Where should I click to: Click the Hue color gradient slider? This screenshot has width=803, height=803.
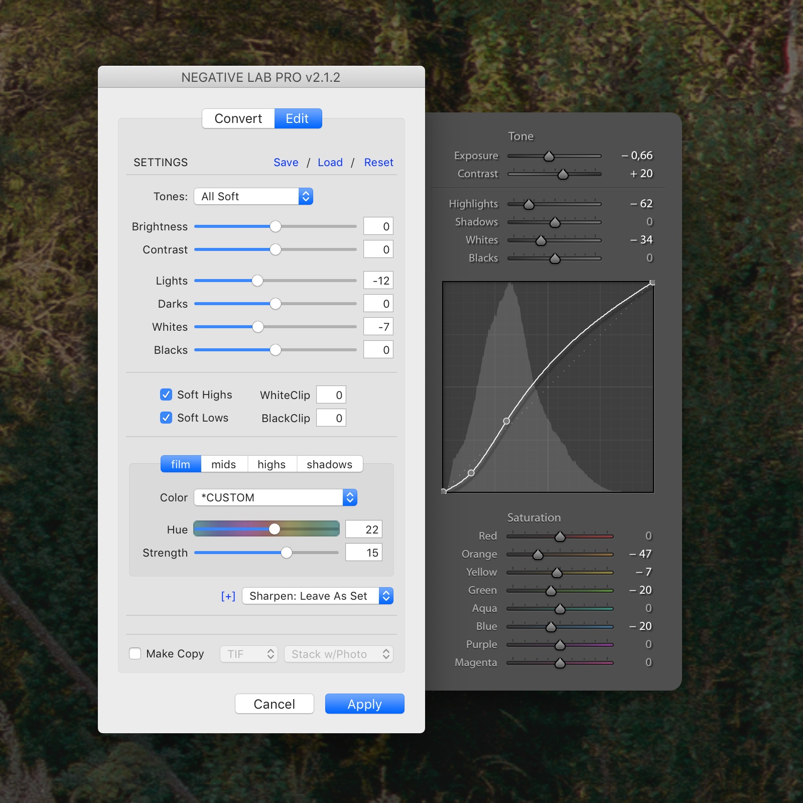tap(266, 529)
